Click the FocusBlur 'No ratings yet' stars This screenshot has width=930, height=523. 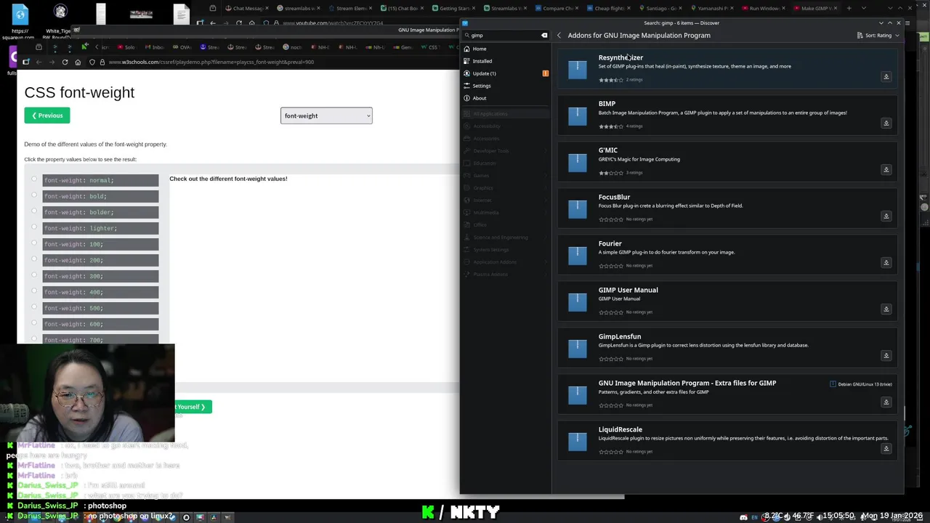611,219
